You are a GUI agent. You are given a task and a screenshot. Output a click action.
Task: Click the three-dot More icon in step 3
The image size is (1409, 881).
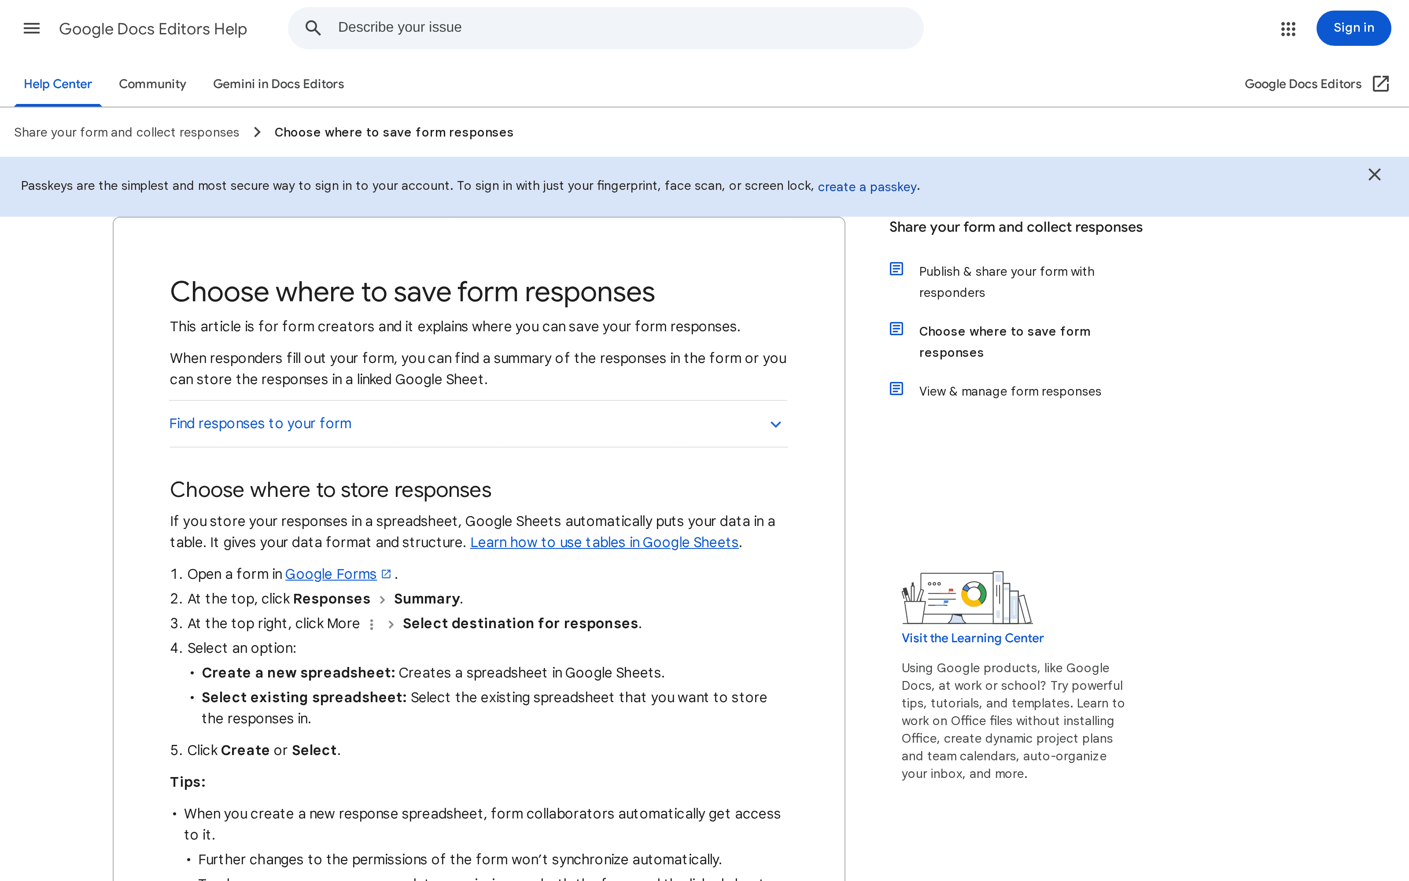click(x=372, y=624)
